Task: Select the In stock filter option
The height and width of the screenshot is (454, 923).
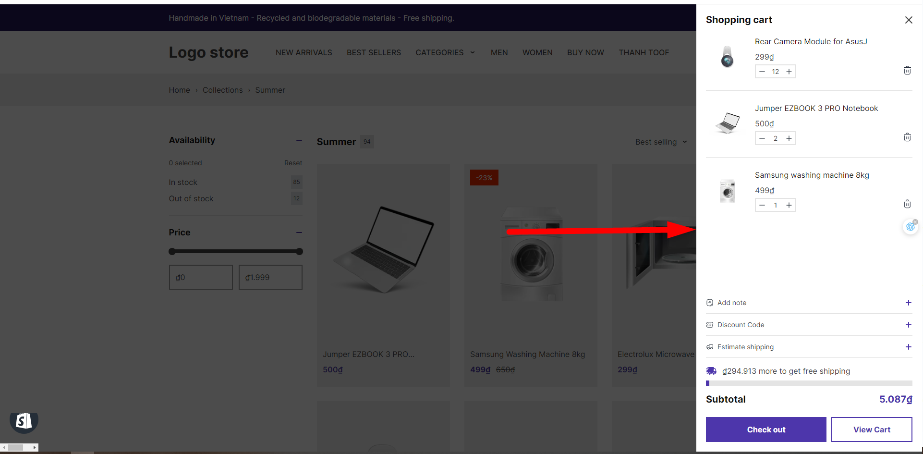Action: click(x=183, y=182)
